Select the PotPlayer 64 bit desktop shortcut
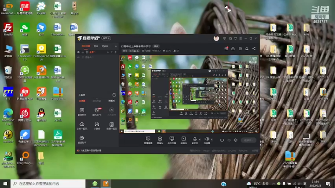This screenshot has width=335, height=188. [x=41, y=52]
